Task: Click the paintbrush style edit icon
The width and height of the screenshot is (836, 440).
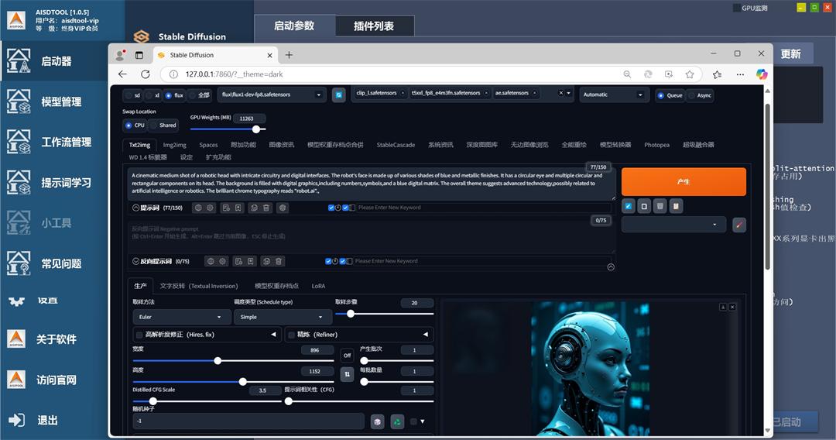Action: pos(738,225)
